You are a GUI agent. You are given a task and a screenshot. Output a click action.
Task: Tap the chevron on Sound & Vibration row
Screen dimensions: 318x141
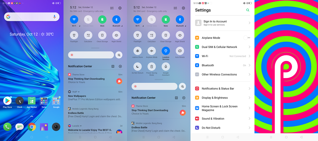[x=249, y=119]
